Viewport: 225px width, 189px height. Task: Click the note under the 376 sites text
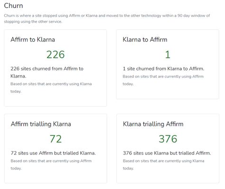pos(164,164)
